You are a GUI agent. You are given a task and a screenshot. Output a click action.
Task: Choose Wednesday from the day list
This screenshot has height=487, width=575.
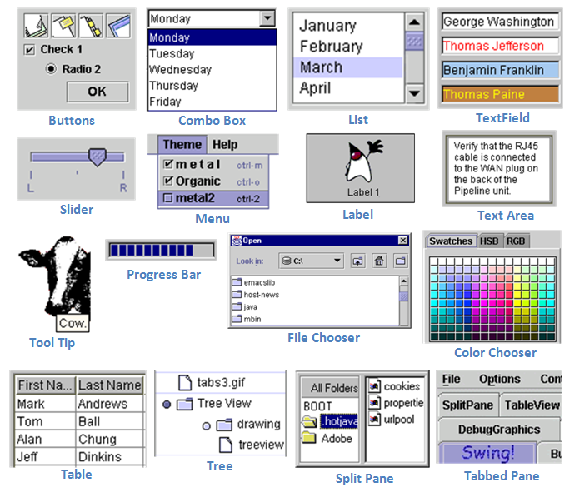tap(180, 70)
